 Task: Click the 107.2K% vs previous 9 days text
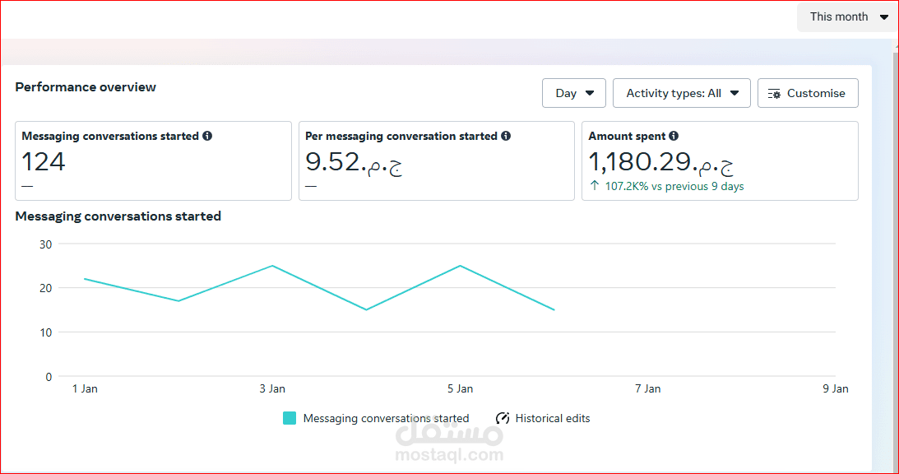click(x=674, y=186)
